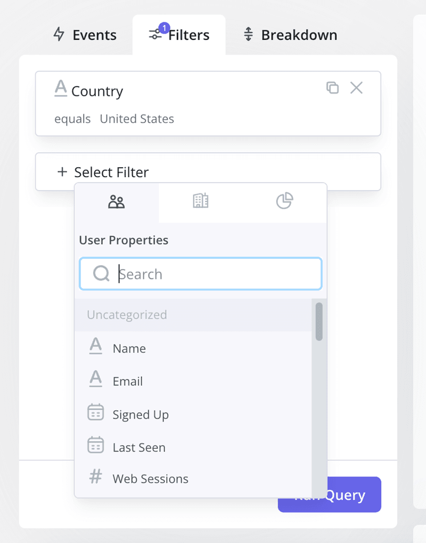Select the pie chart properties icon
Viewport: 426px width, 543px height.
pos(285,202)
